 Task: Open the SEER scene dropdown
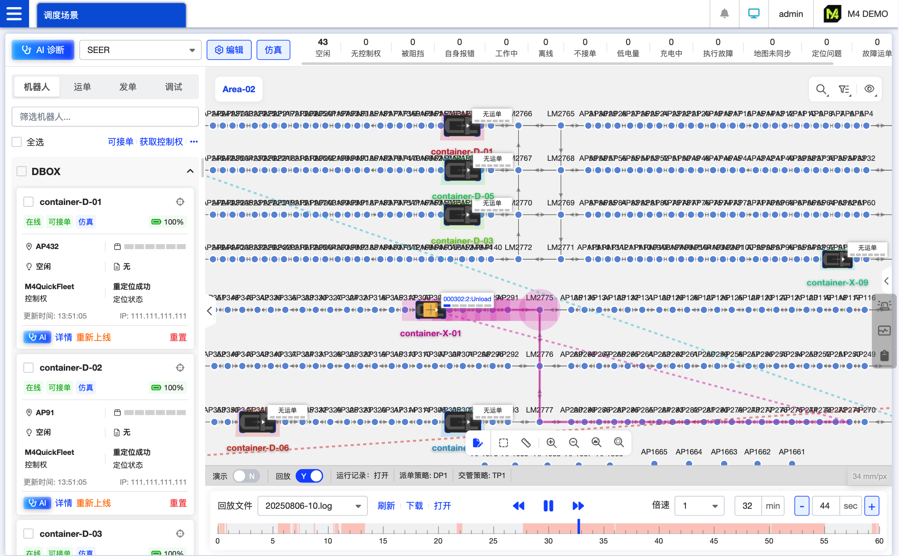140,50
